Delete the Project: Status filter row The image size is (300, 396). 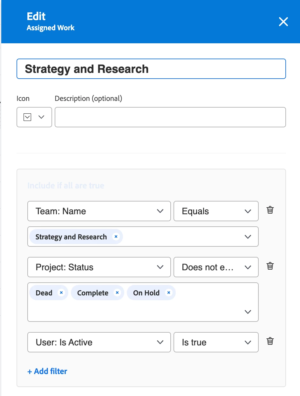270,266
